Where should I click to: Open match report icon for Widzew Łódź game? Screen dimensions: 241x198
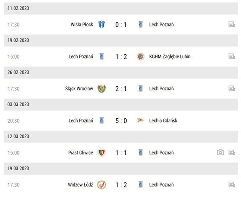pyautogui.click(x=232, y=185)
